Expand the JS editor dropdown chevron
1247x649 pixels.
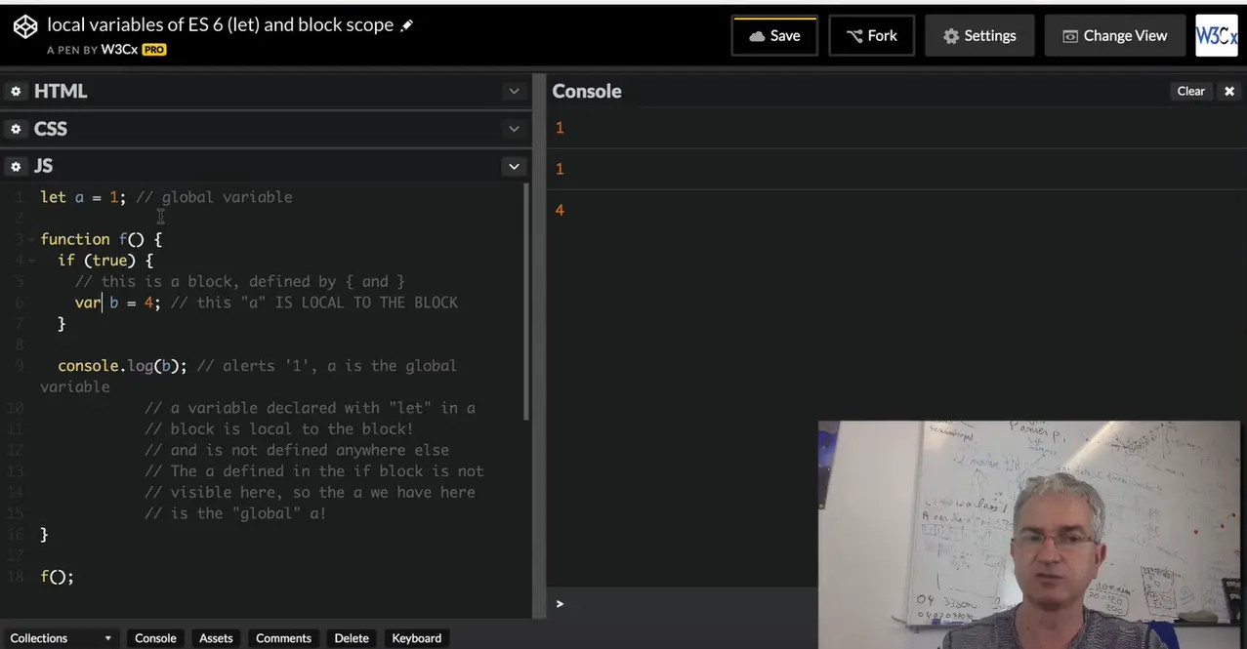[x=514, y=167]
